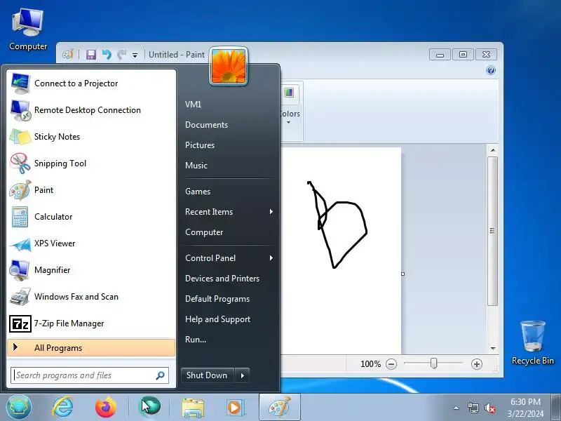Open Paint Help question mark
The image size is (561, 421).
click(x=491, y=70)
